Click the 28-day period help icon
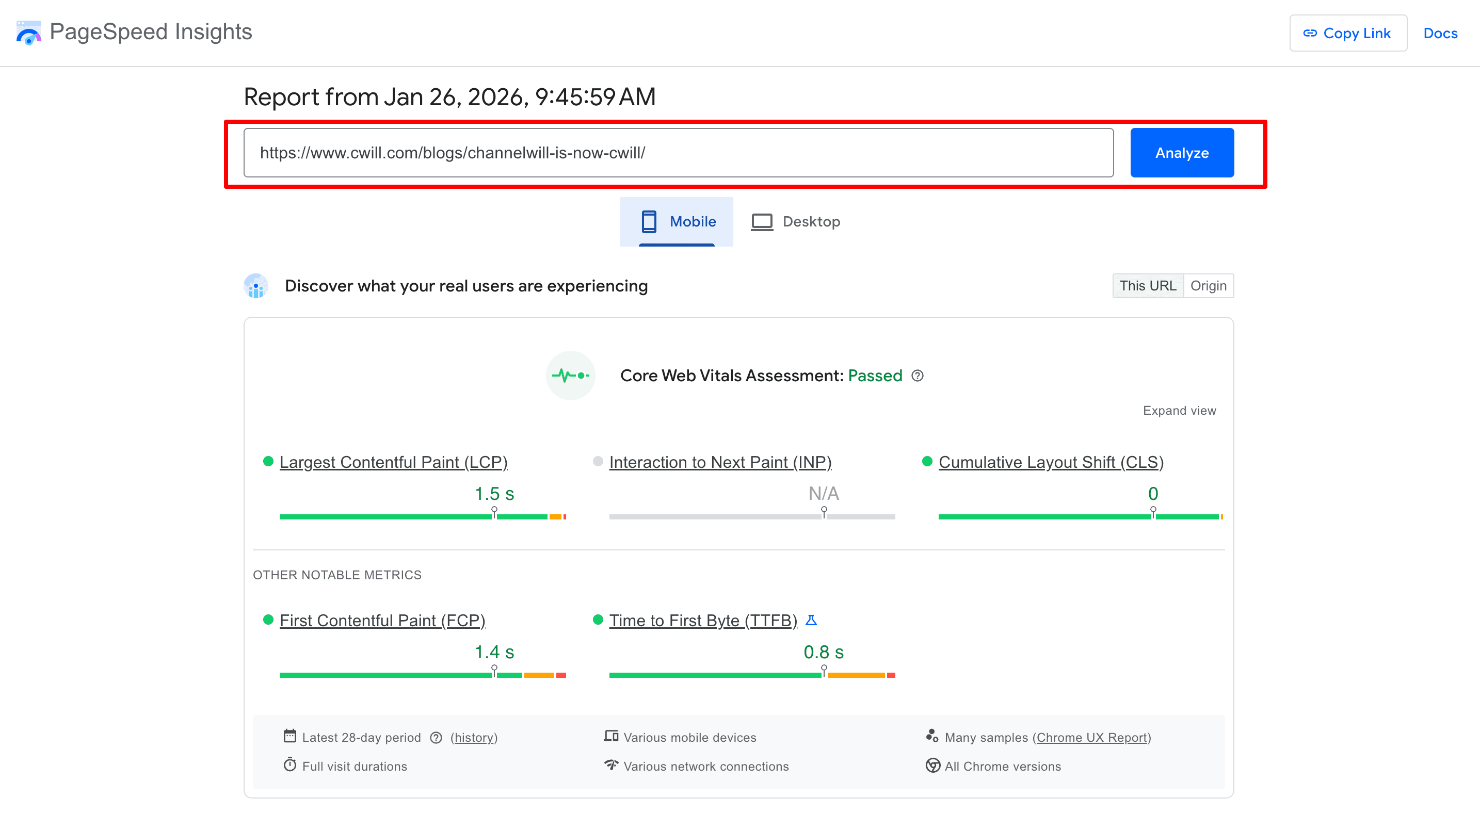Image resolution: width=1480 pixels, height=814 pixels. (436, 738)
